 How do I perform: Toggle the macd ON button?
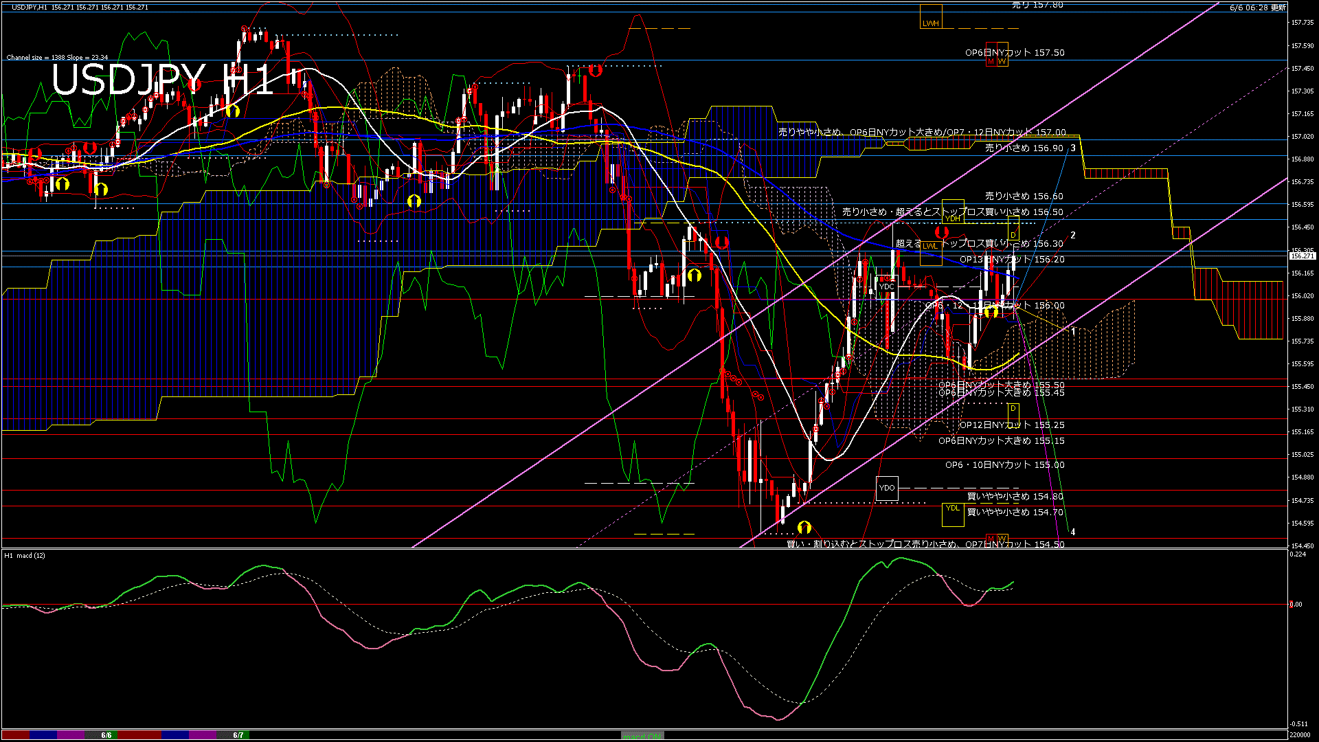pyautogui.click(x=642, y=735)
